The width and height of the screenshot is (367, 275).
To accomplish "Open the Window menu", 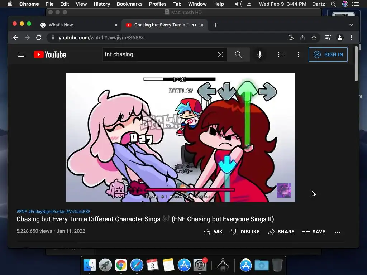I will click(x=197, y=4).
